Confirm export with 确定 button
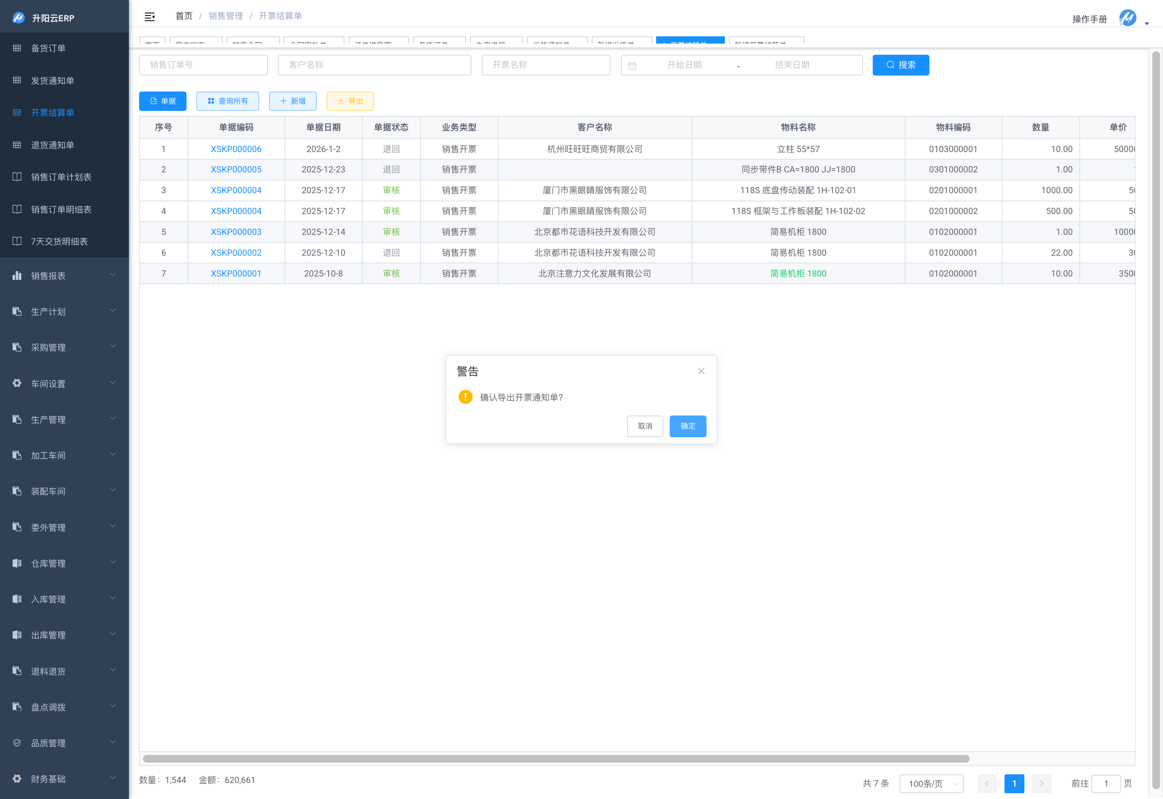Image resolution: width=1163 pixels, height=799 pixels. click(x=687, y=426)
